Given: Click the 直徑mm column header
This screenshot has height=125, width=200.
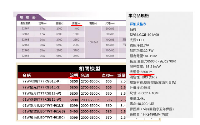Looking at the screenshot, I should click(x=108, y=75).
